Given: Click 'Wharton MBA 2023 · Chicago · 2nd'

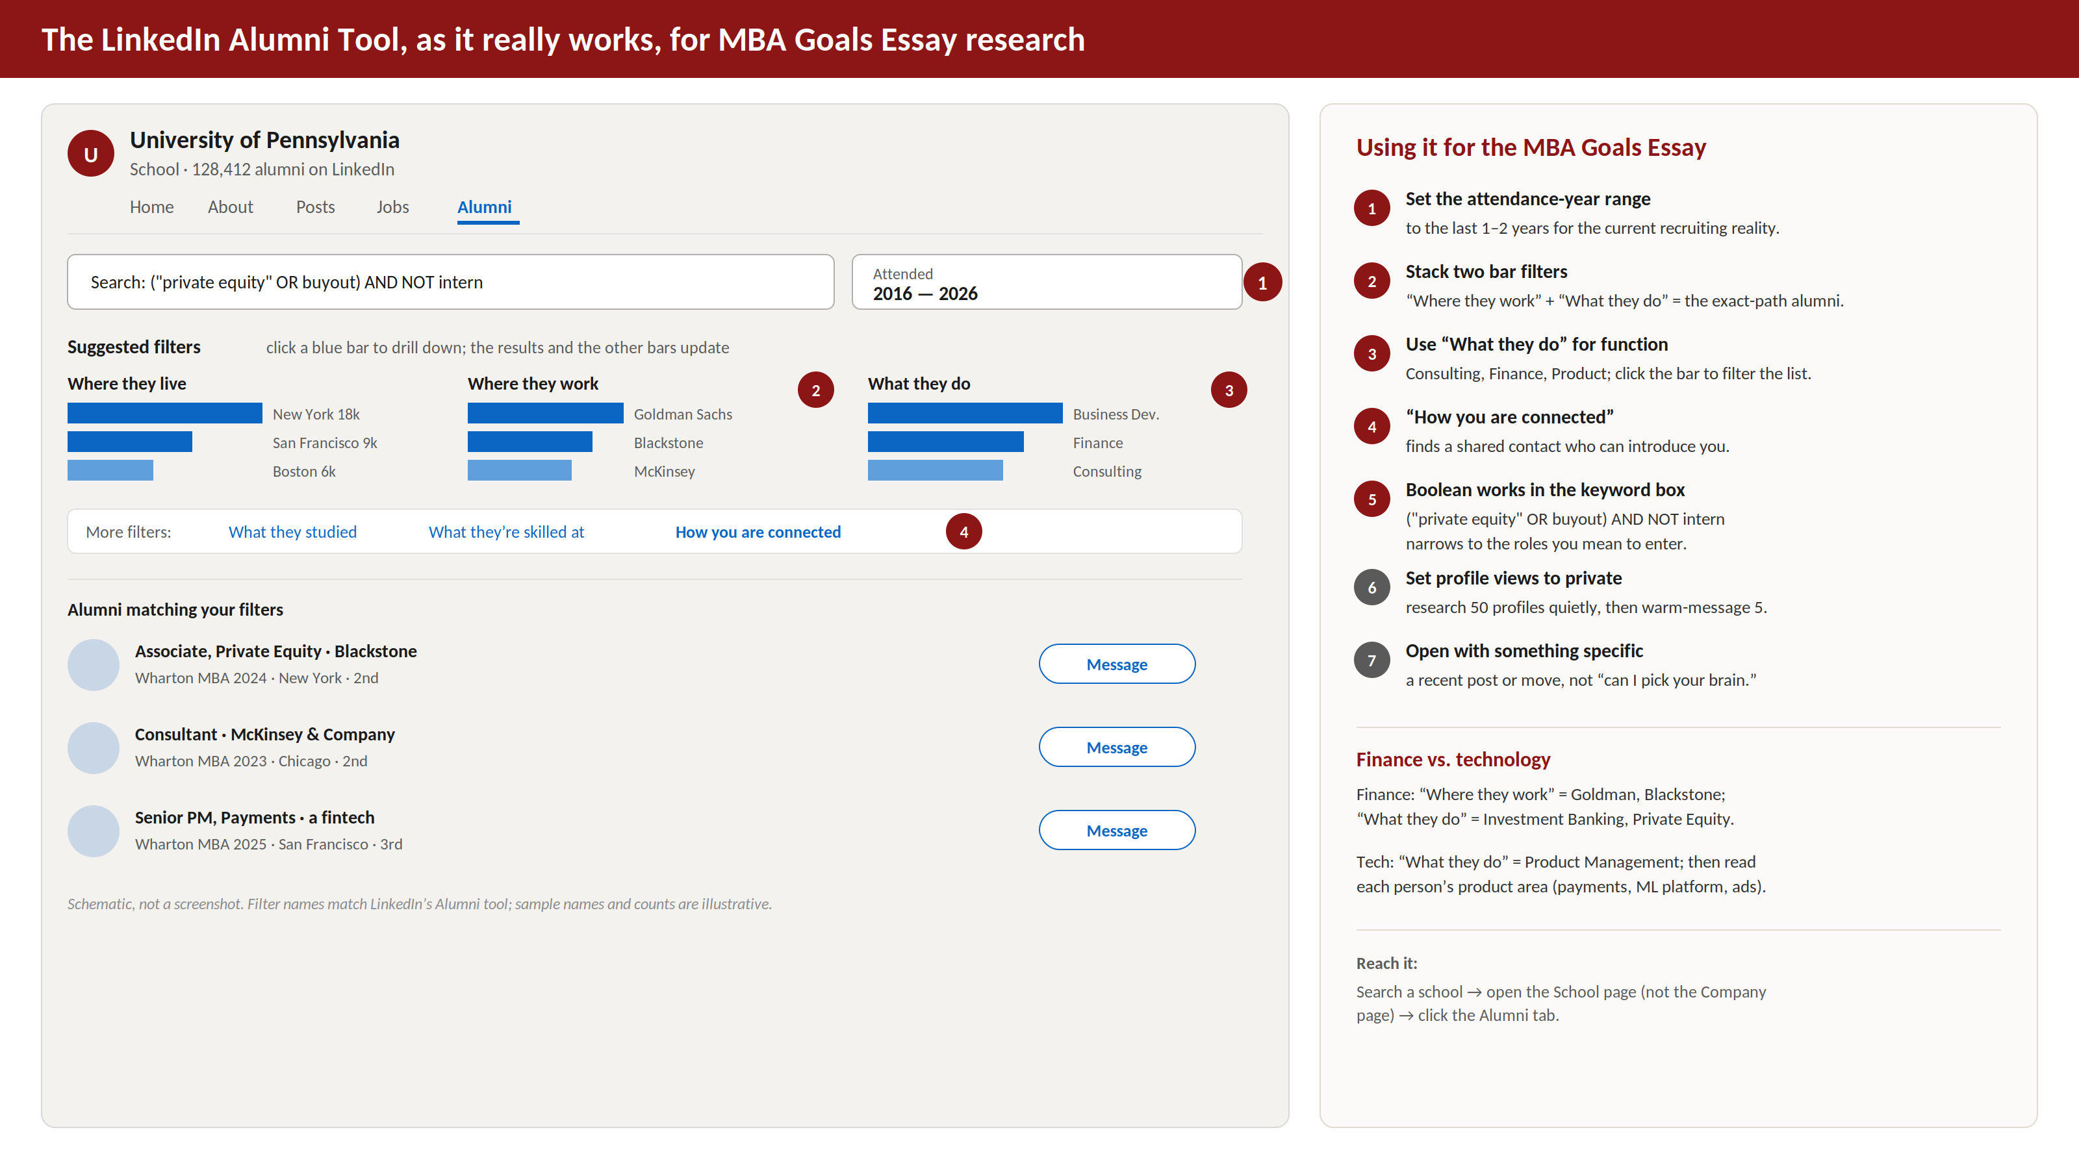Looking at the screenshot, I should (251, 760).
